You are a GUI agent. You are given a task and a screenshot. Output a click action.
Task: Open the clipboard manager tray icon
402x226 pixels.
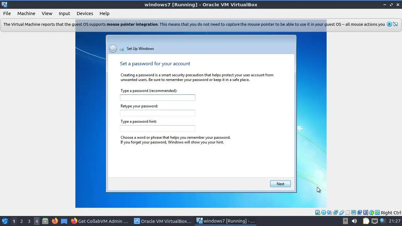(366, 221)
